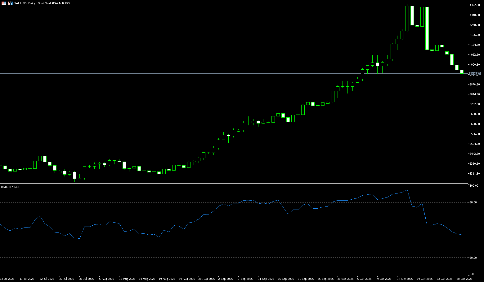The height and width of the screenshot is (282, 484).
Task: Click the divider between price chart and RSI
Action: [x=233, y=184]
